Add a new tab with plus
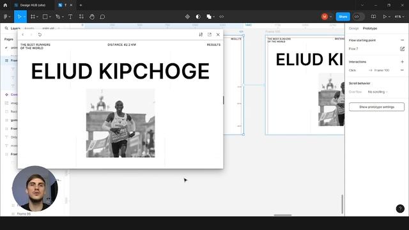Viewport: 409px width, 230px height. (x=81, y=5)
